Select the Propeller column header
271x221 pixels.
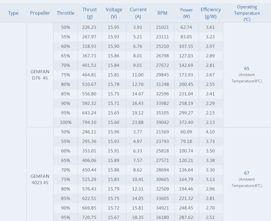point(40,13)
